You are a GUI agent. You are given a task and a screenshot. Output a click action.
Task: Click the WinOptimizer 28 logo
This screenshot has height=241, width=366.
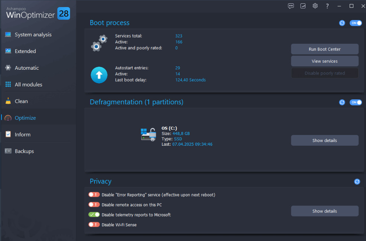38,13
